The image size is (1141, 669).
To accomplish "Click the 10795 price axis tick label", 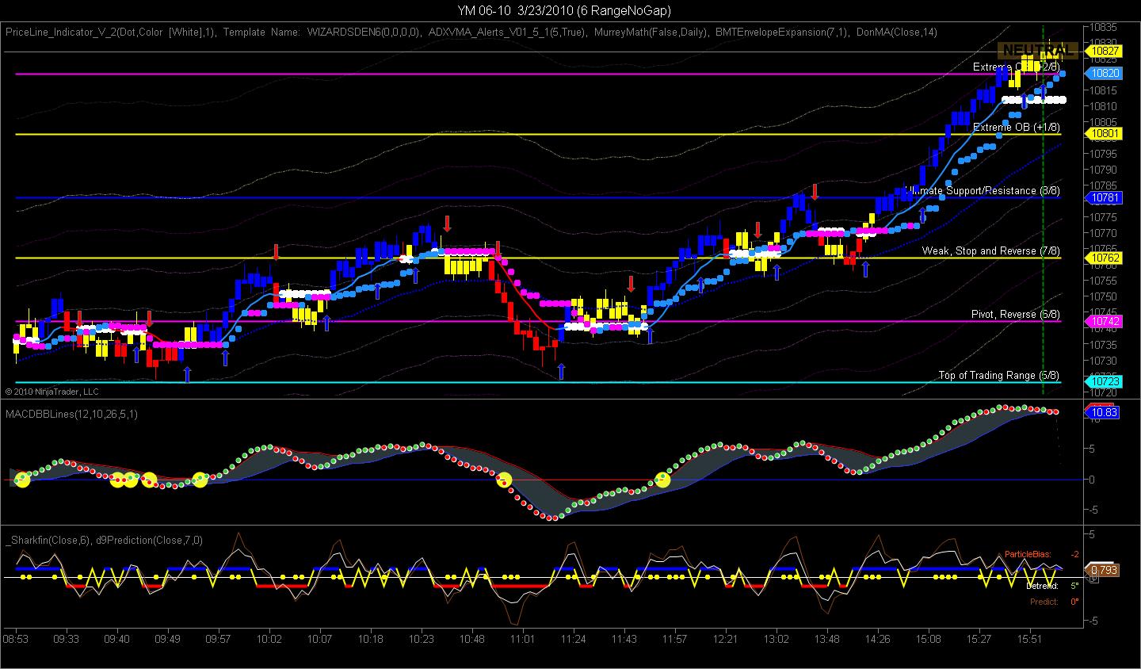I will click(1105, 154).
